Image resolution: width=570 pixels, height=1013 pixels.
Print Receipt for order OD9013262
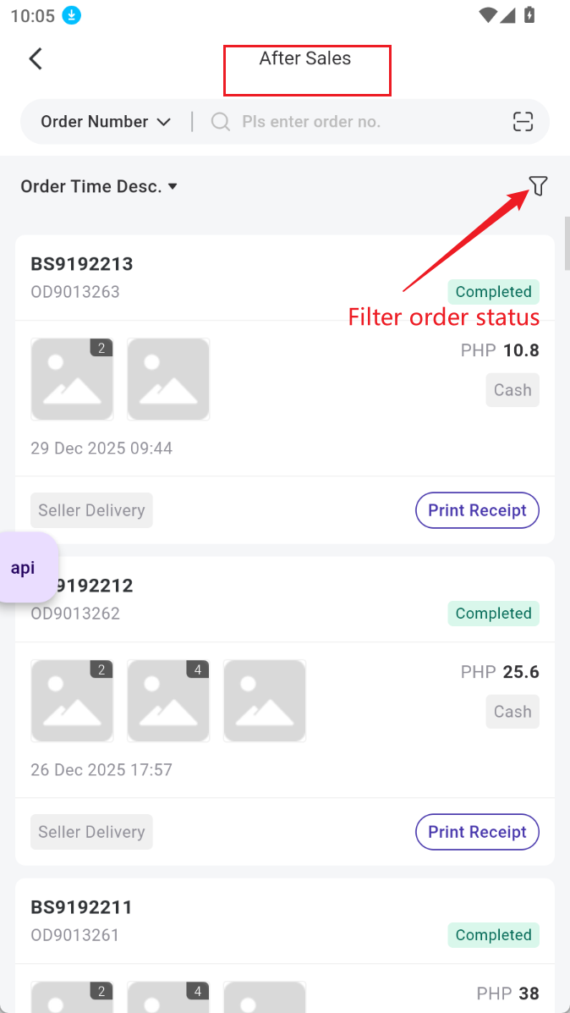point(477,832)
